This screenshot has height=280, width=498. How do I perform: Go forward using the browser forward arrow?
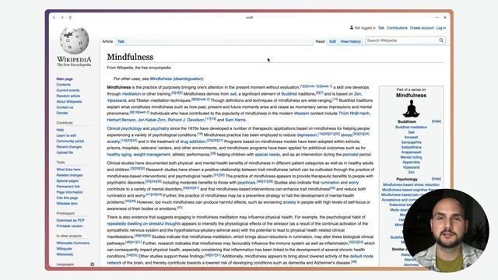coord(62,17)
